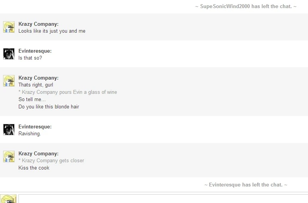Select Krazy Company username above "Thats right, gurl"

coord(38,78)
